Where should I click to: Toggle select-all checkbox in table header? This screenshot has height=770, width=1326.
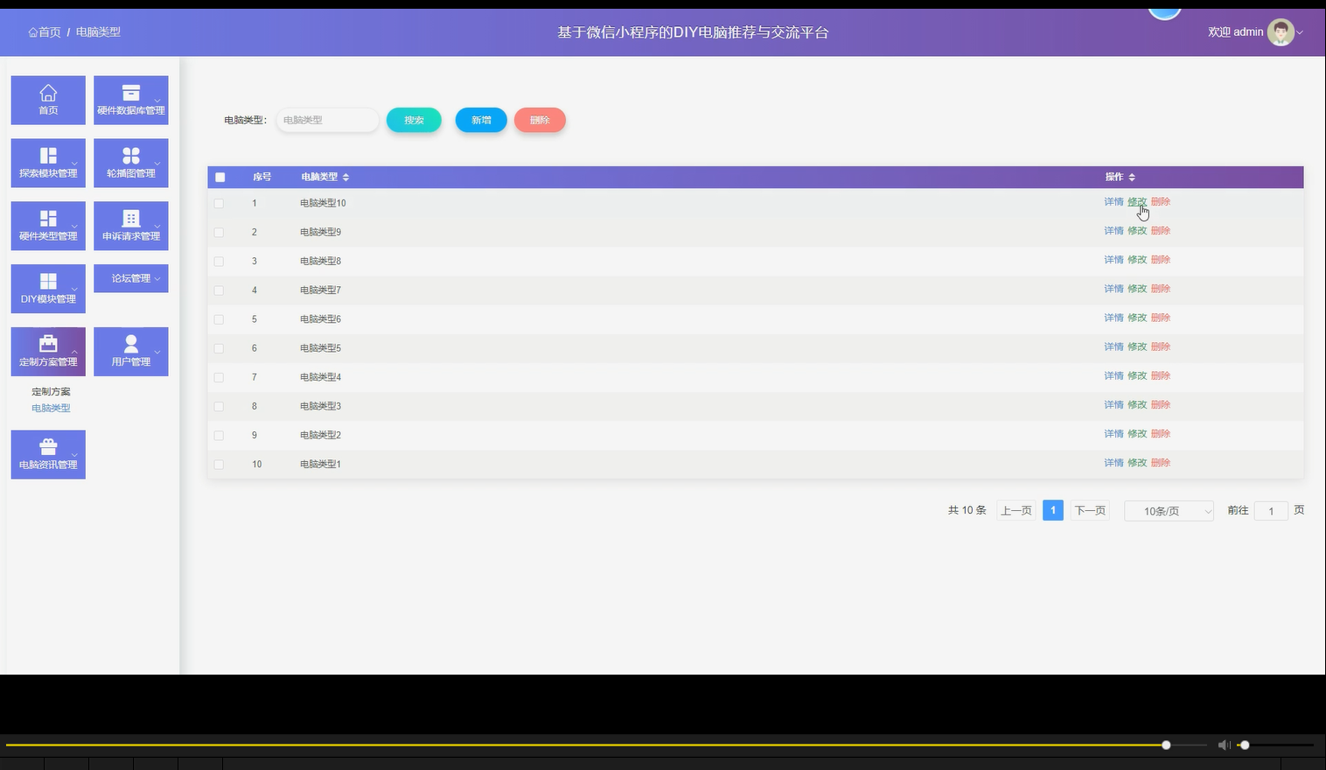click(220, 178)
